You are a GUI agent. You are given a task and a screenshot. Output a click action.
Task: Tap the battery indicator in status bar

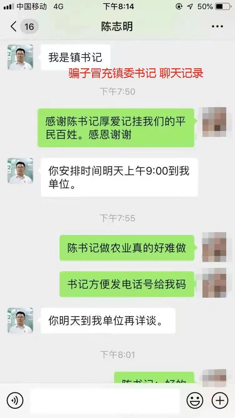click(223, 6)
